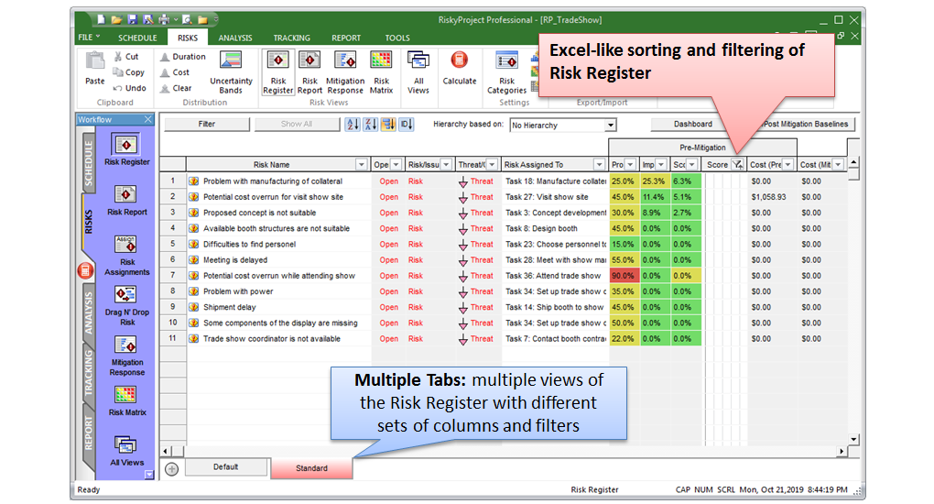Switch to the ANALYSIS ribbon tab

click(235, 38)
